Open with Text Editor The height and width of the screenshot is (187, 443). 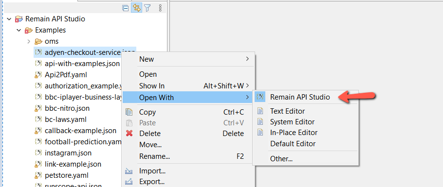click(x=306, y=111)
